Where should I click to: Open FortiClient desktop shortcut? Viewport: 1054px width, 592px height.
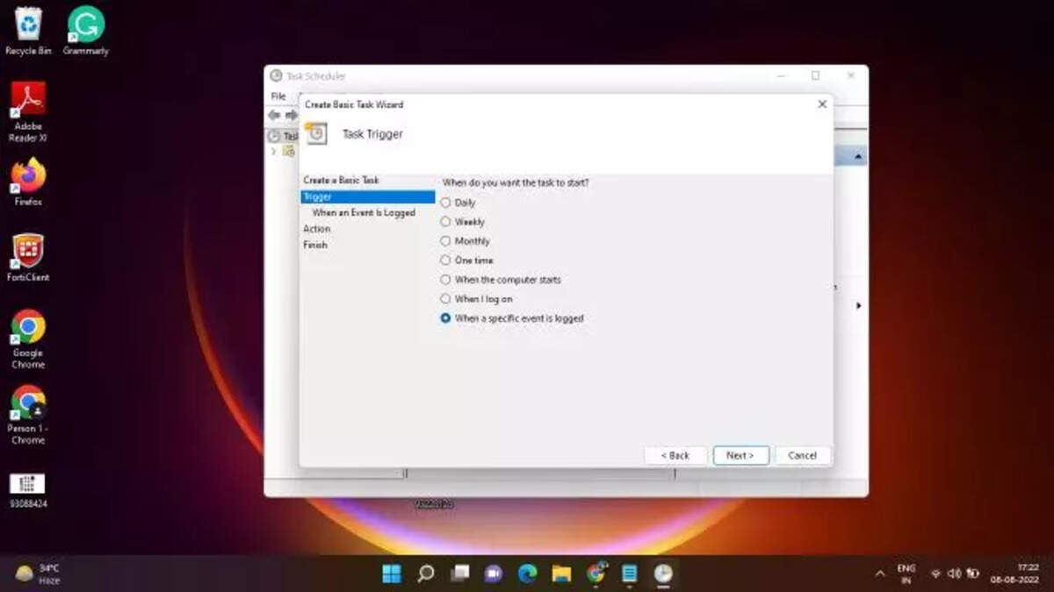pos(28,258)
